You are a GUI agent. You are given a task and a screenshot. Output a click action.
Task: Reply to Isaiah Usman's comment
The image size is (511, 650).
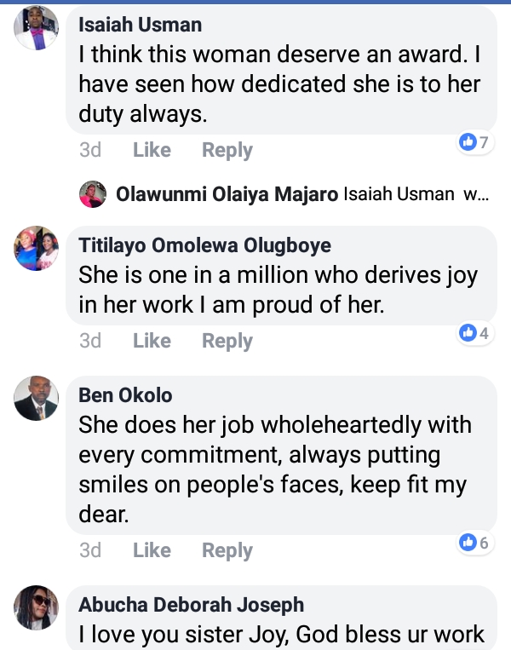click(227, 150)
